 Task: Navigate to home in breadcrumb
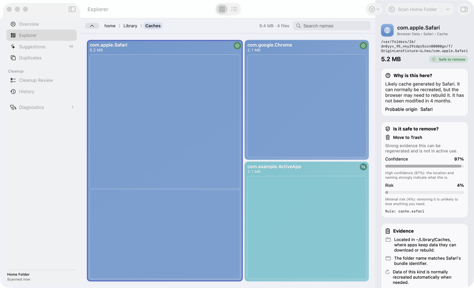(110, 26)
